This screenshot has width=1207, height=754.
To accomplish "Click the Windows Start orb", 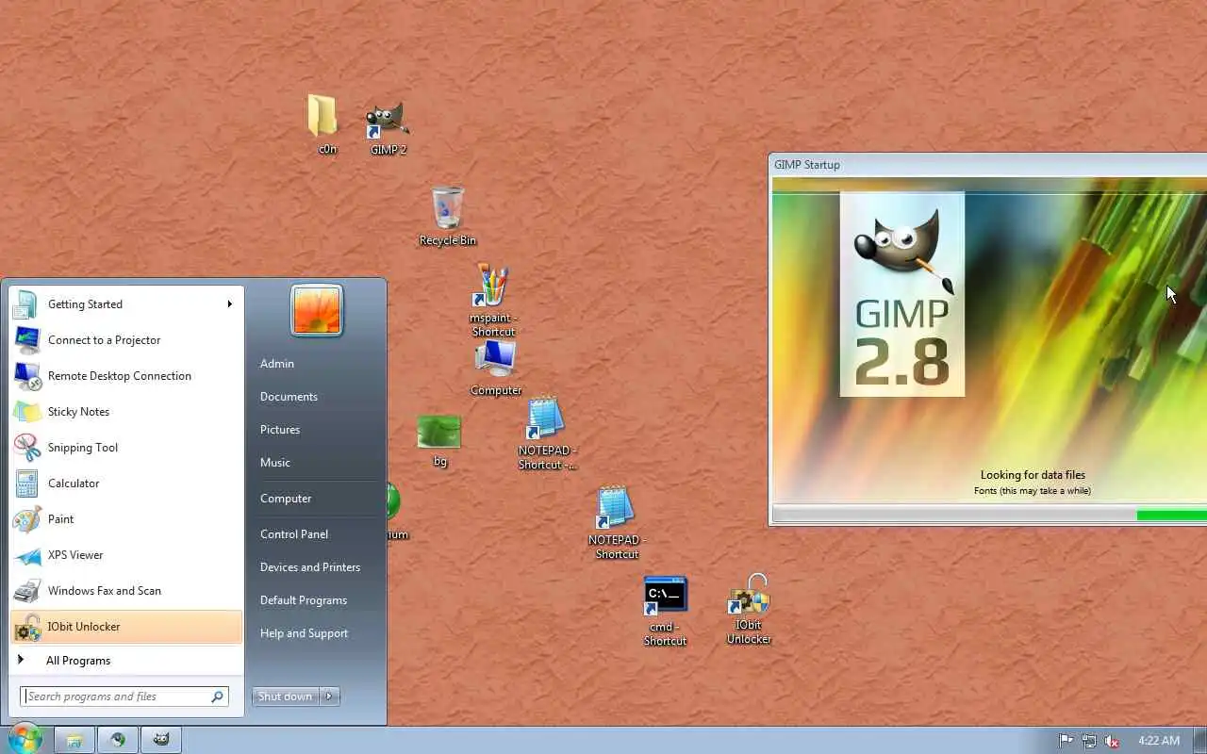I will point(25,739).
